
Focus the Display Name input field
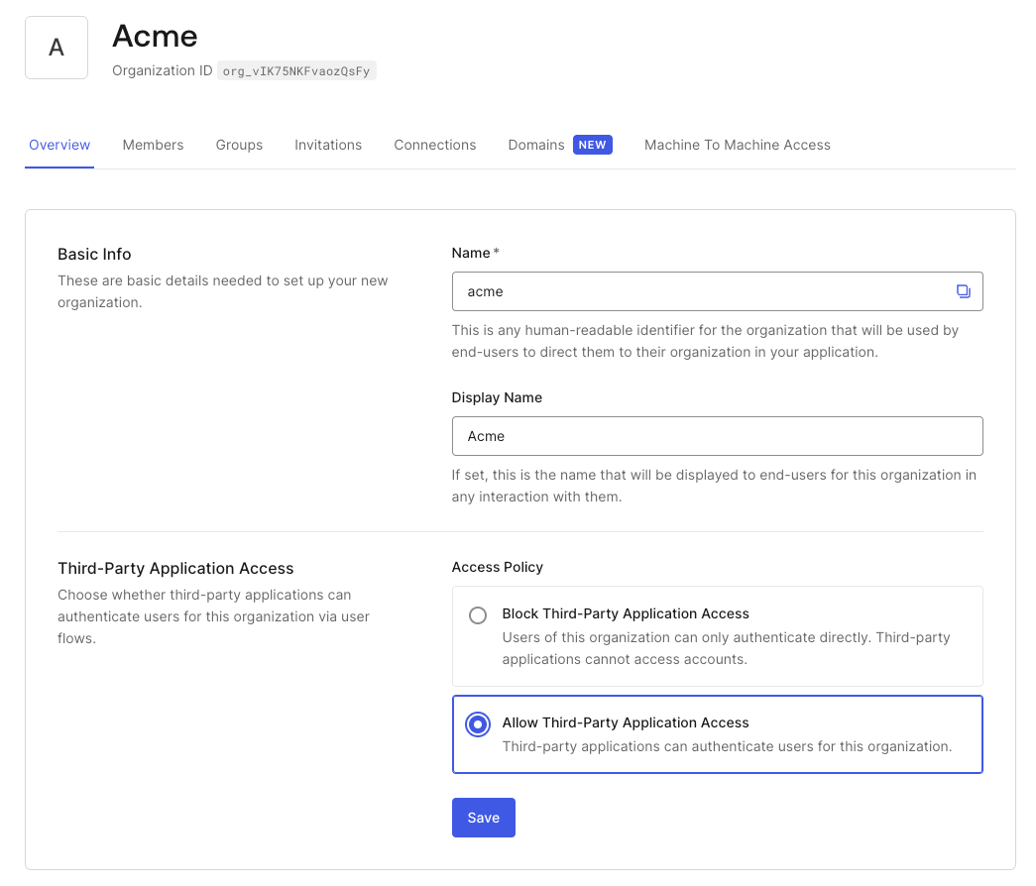coord(718,436)
